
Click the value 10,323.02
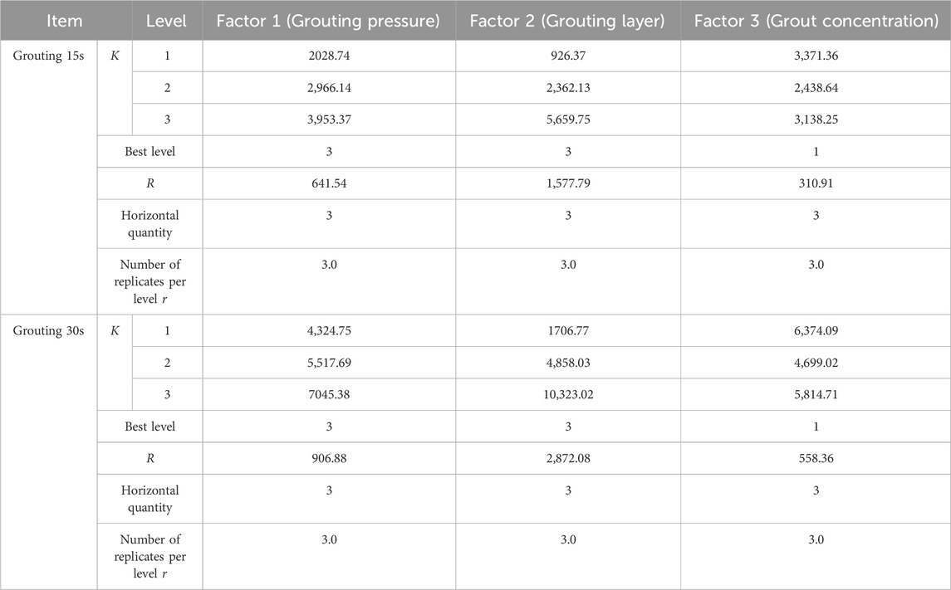point(567,394)
